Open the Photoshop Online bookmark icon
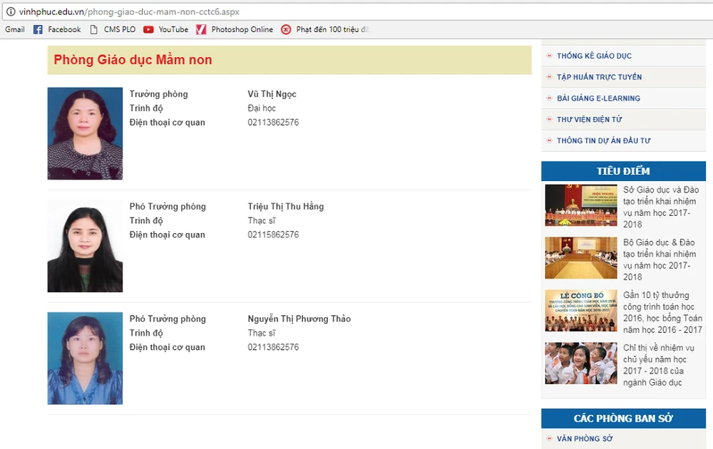Image resolution: width=713 pixels, height=449 pixels. click(201, 29)
